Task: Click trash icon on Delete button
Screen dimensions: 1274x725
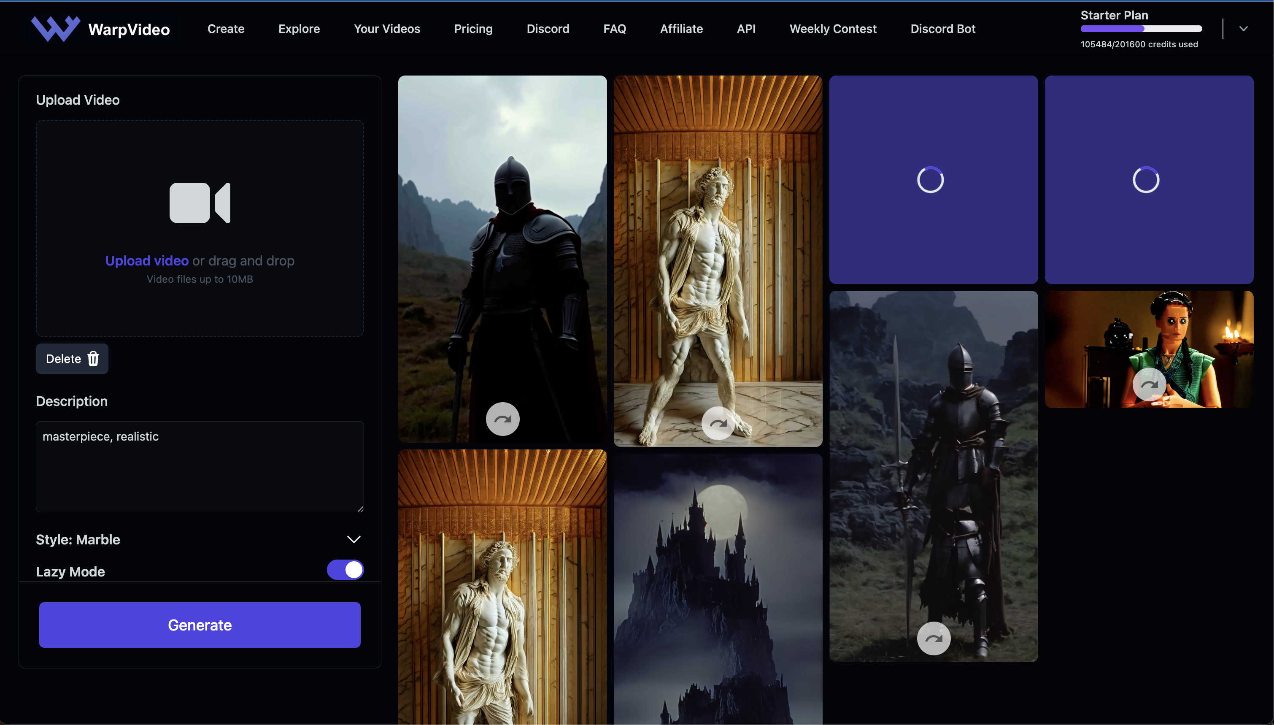Action: click(93, 359)
